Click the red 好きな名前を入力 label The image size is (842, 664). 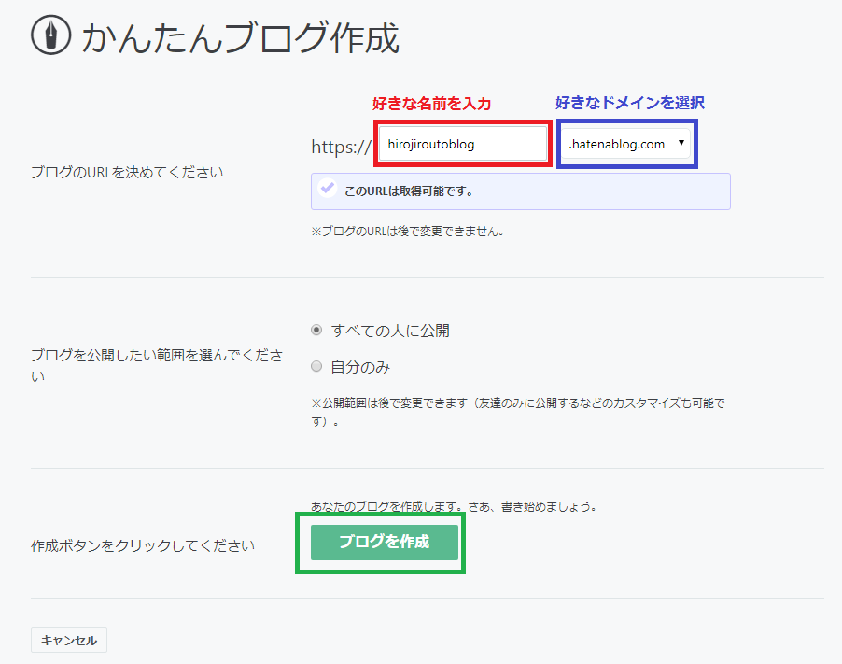pos(430,104)
